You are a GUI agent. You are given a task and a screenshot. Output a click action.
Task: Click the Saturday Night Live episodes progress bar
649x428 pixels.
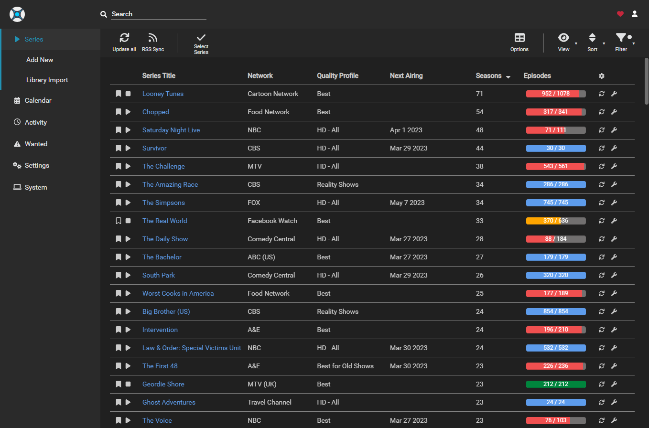[556, 130]
